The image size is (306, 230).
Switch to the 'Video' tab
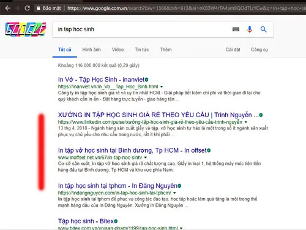pyautogui.click(x=118, y=50)
